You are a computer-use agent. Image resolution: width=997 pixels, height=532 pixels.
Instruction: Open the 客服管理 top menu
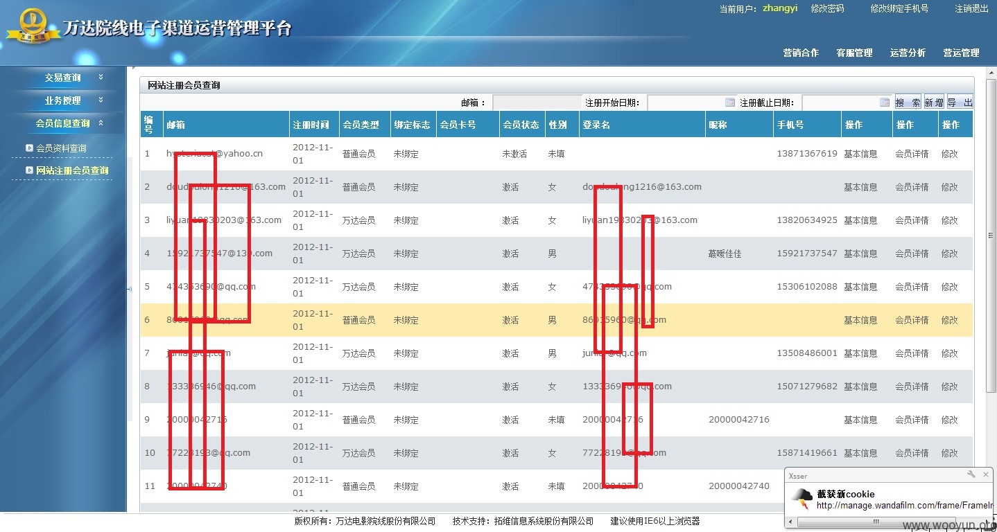pyautogui.click(x=854, y=53)
